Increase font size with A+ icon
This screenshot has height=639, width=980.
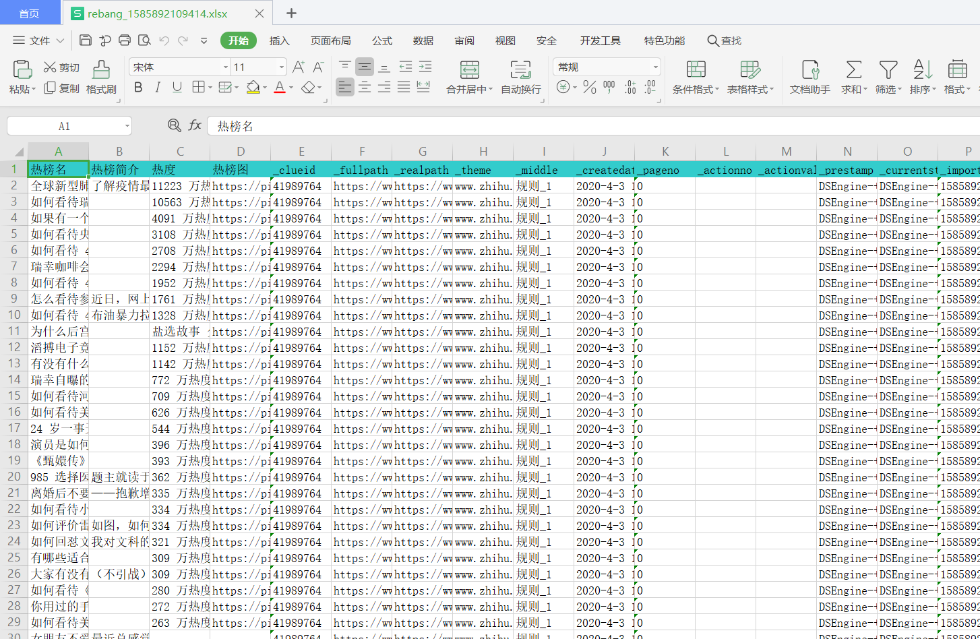[x=299, y=67]
